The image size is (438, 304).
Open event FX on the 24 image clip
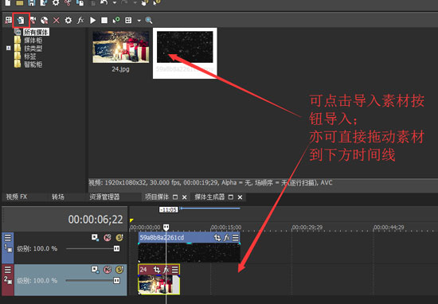(x=166, y=270)
